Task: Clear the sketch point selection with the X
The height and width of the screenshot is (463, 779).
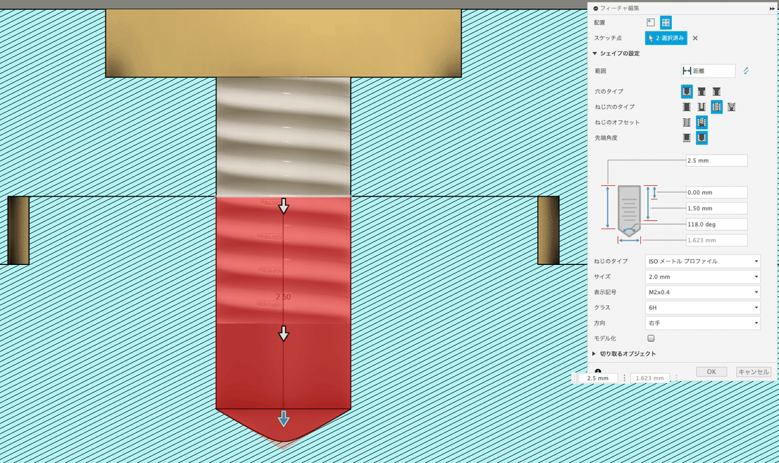Action: coord(695,38)
